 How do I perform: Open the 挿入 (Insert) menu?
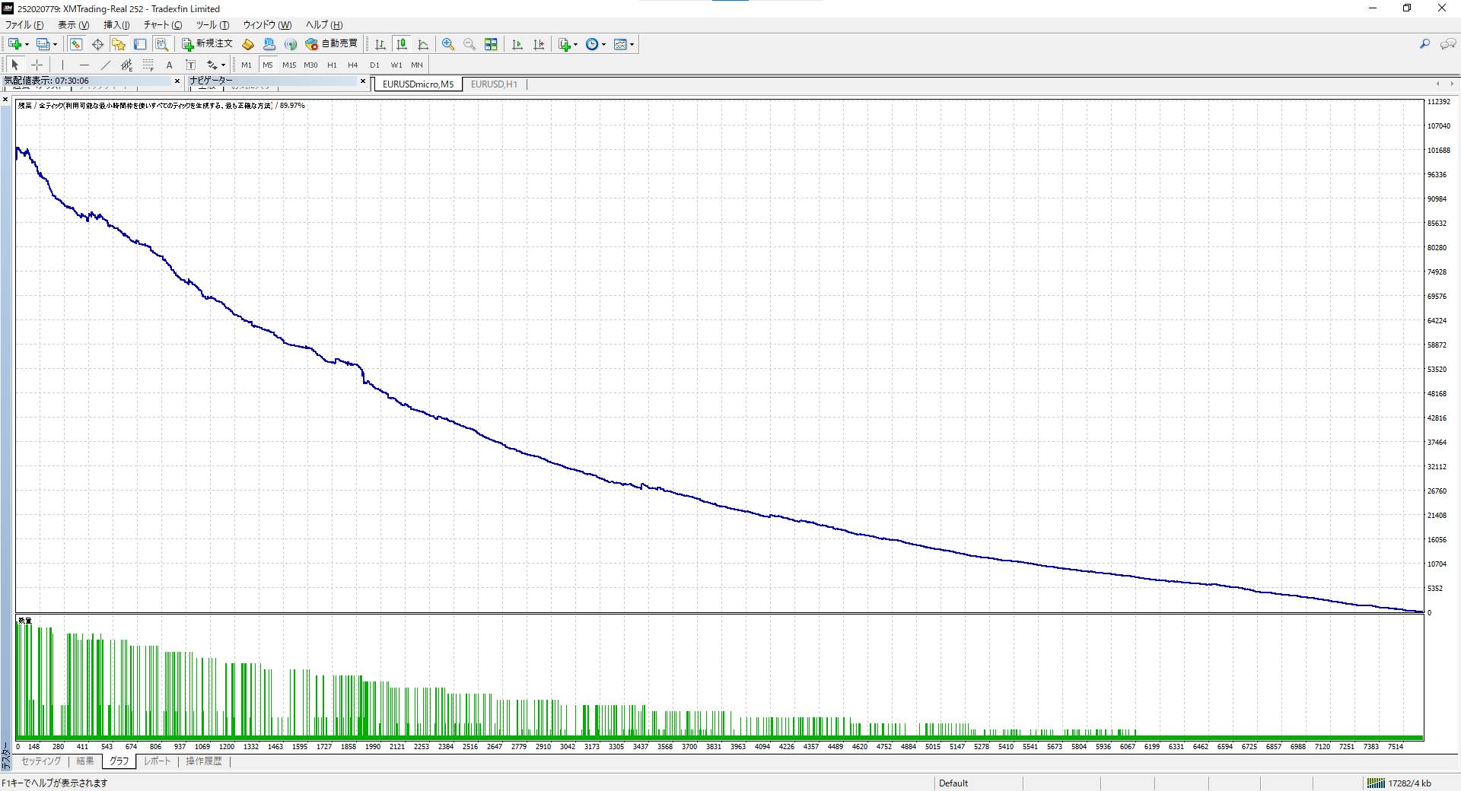tap(116, 25)
